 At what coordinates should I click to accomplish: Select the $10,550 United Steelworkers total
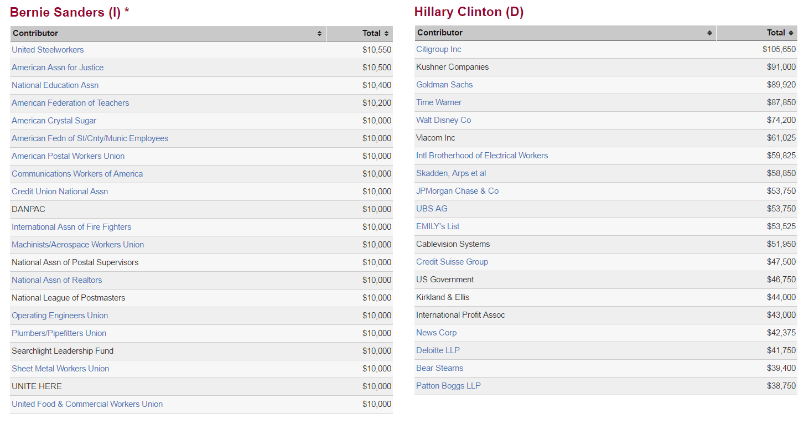377,50
